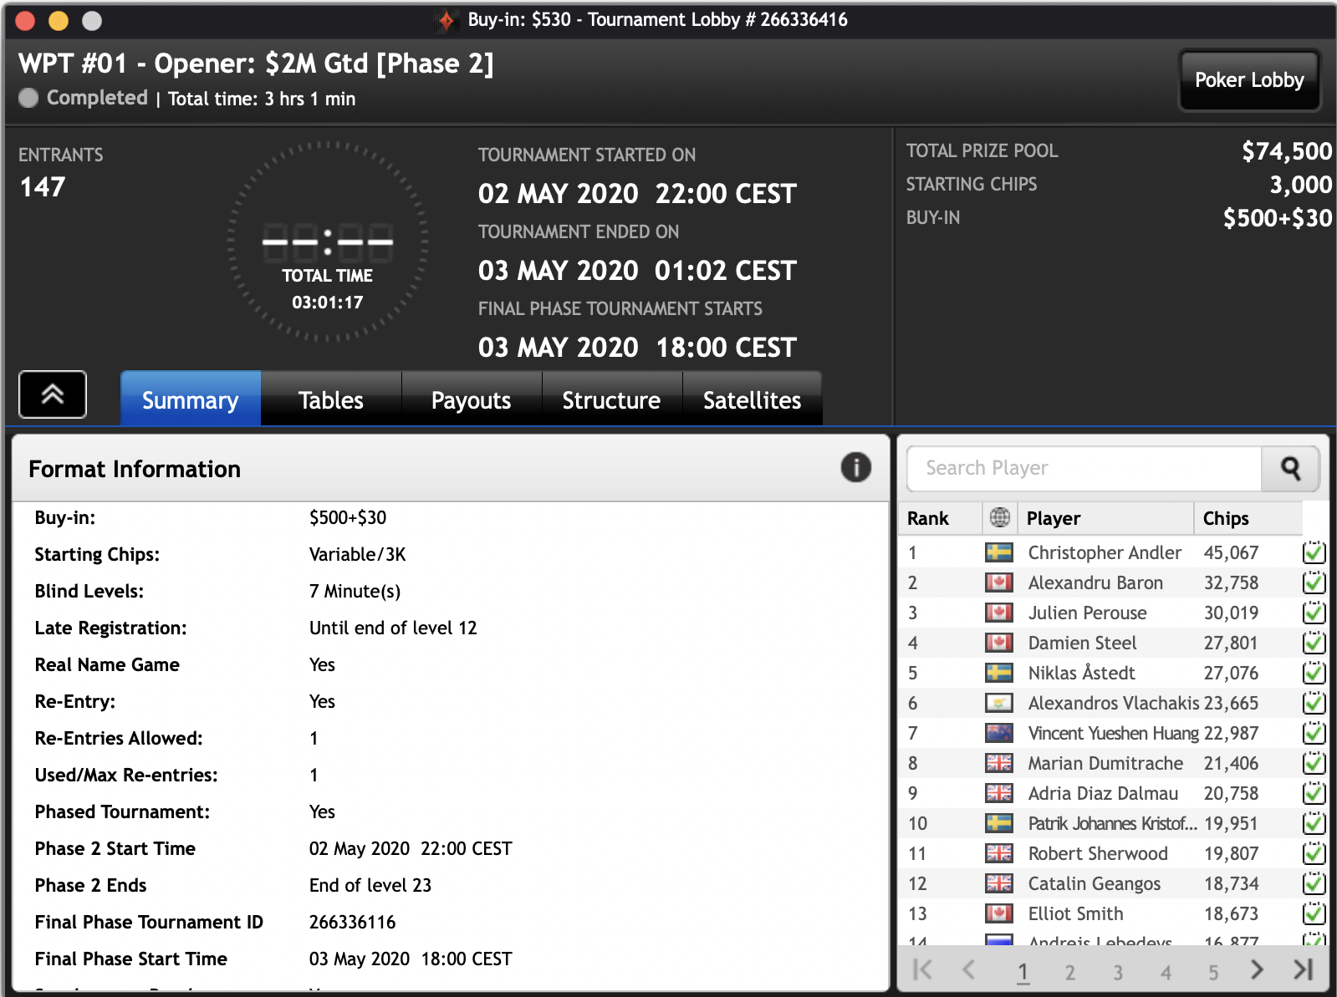Click the player search magnifier icon
This screenshot has width=1337, height=997.
pyautogui.click(x=1290, y=469)
